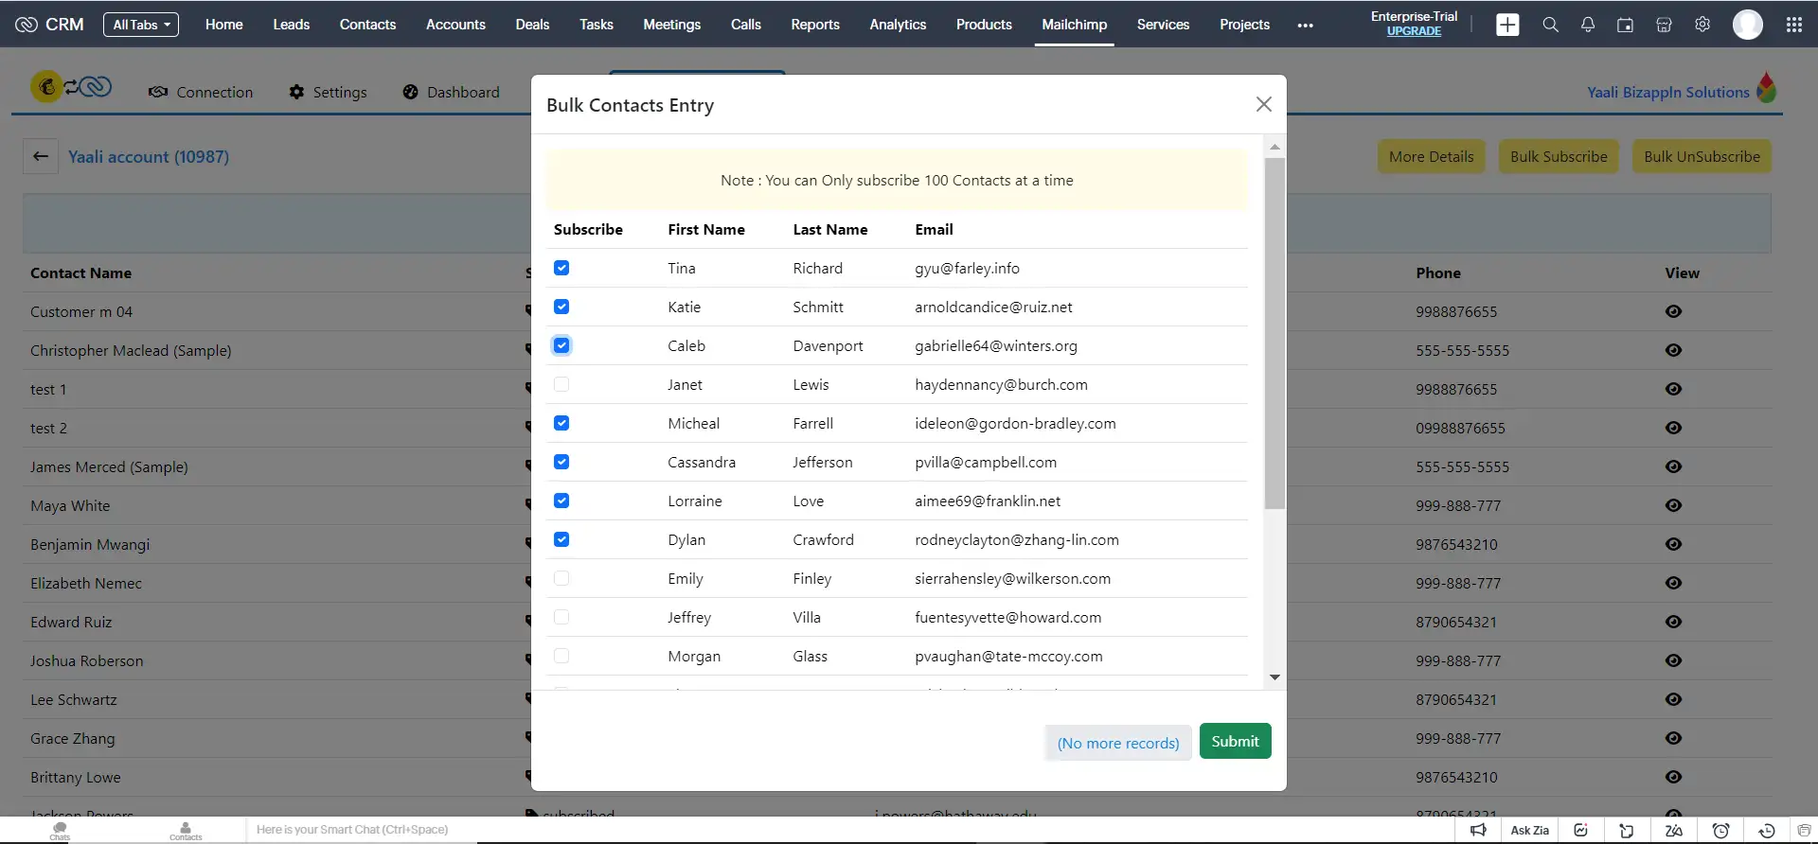Screen dimensions: 1818x844
Task: Open the marketplace store icon
Action: (1664, 25)
